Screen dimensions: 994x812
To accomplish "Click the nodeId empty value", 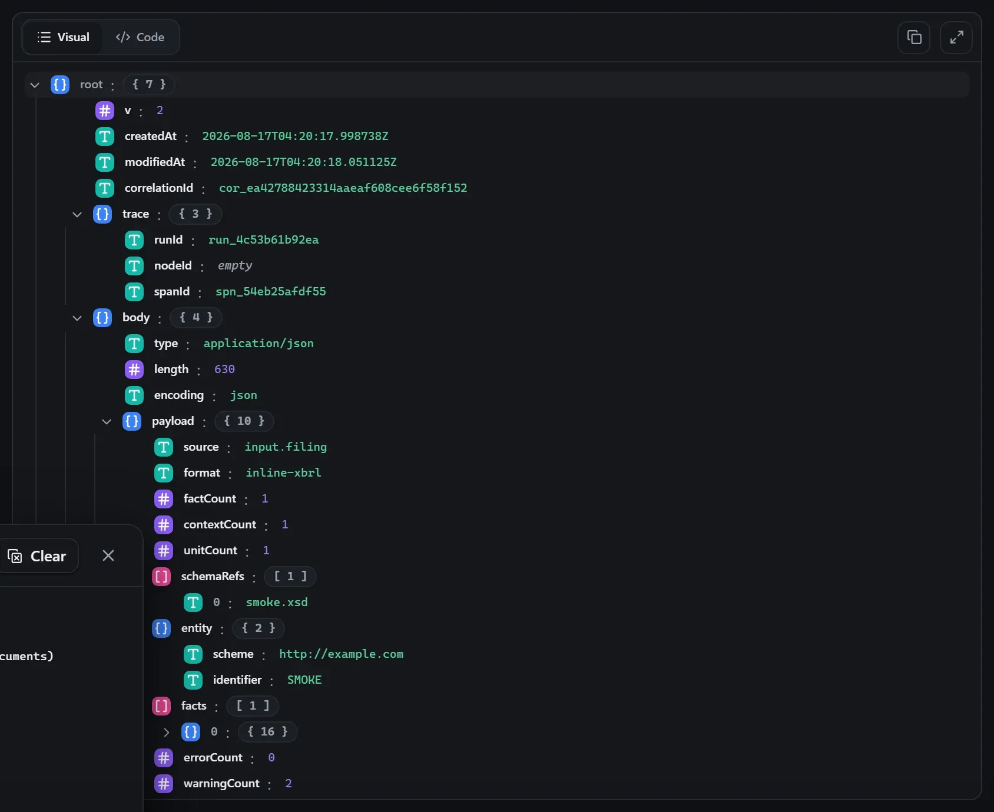I will pyautogui.click(x=235, y=266).
